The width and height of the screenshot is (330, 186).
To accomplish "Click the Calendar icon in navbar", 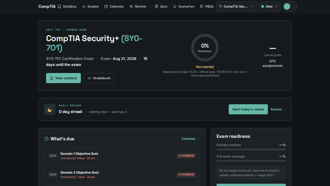I will [x=106, y=7].
